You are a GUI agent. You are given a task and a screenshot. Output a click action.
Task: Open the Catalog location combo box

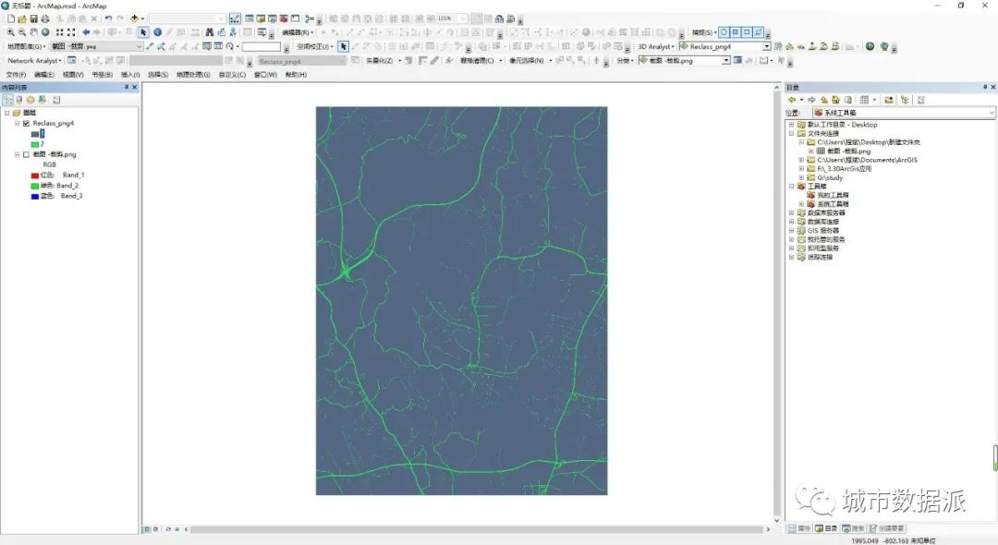(904, 113)
